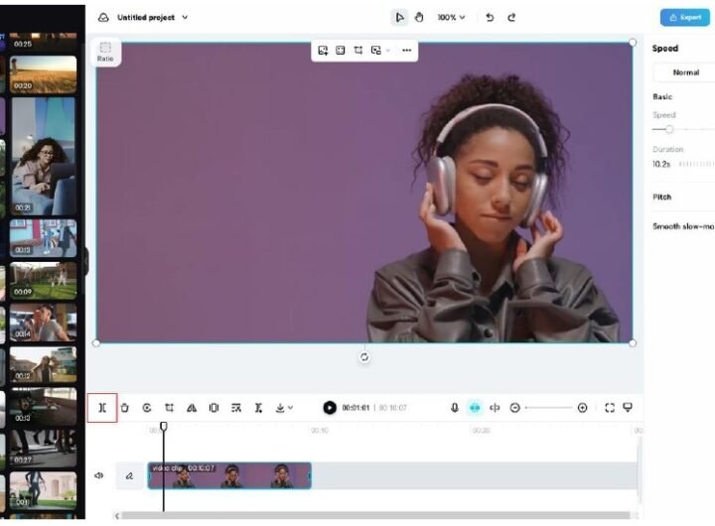Click the crop icon in timeline toolbar
Screen dimensions: 715x526
170,408
